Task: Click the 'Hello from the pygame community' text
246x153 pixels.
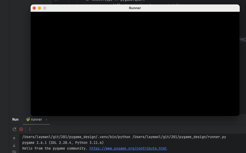Action: click(x=55, y=148)
